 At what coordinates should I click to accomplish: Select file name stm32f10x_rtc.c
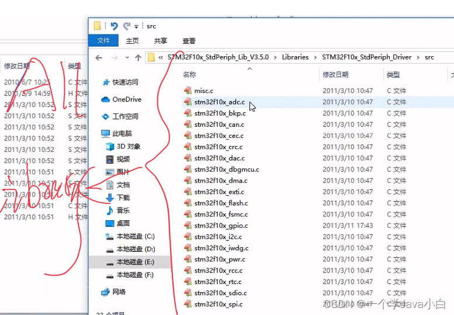tap(218, 282)
